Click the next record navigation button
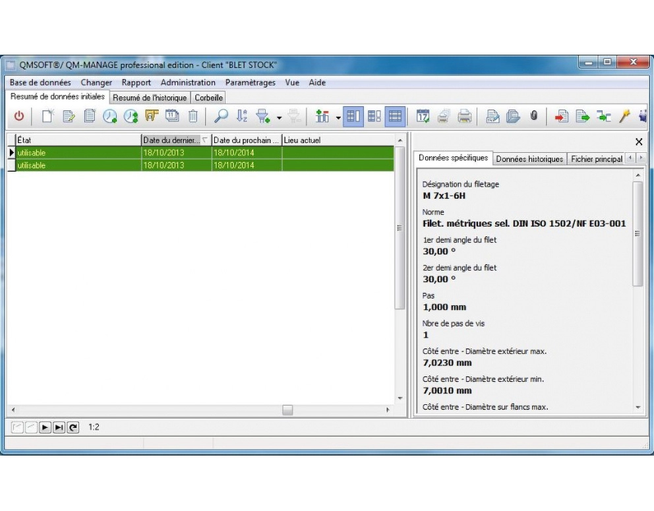Image resolution: width=654 pixels, height=511 pixels. [x=45, y=427]
